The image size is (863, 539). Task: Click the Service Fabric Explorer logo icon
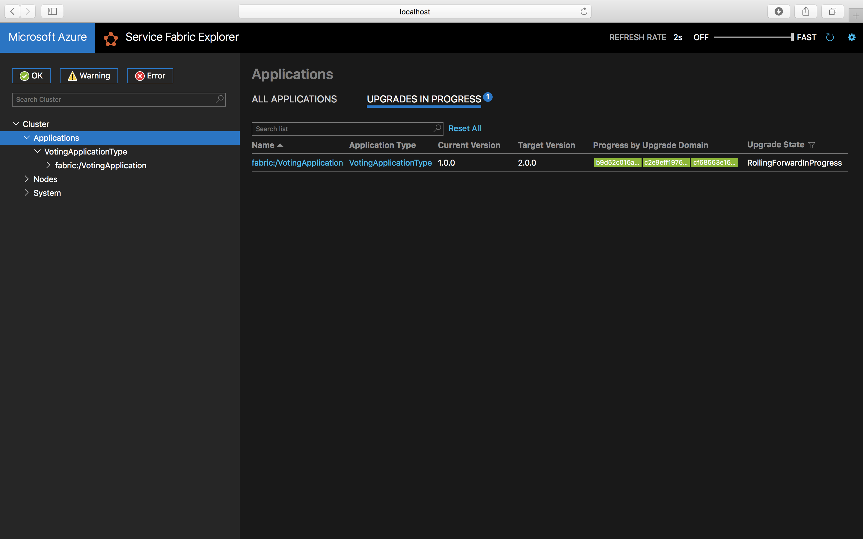pos(111,37)
